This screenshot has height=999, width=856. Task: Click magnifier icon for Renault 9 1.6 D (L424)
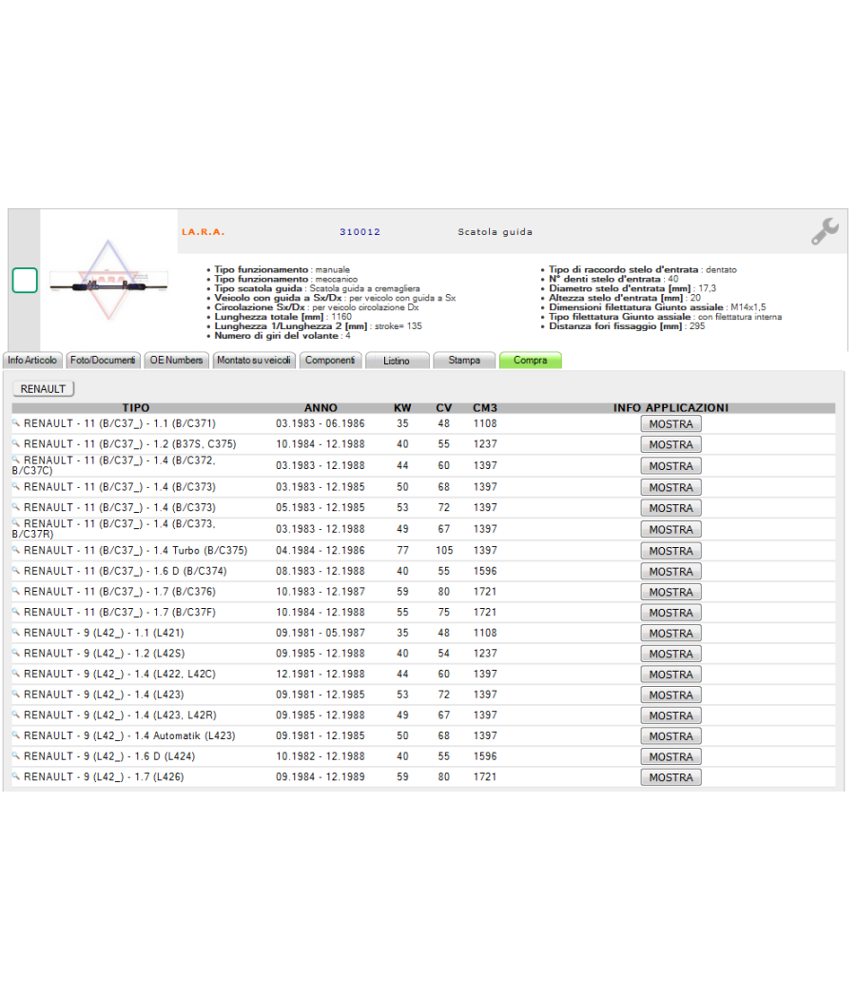click(16, 756)
